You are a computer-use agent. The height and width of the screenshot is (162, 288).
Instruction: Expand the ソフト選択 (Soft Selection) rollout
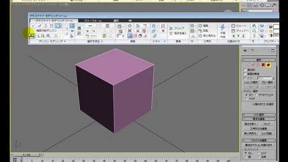coord(259,115)
